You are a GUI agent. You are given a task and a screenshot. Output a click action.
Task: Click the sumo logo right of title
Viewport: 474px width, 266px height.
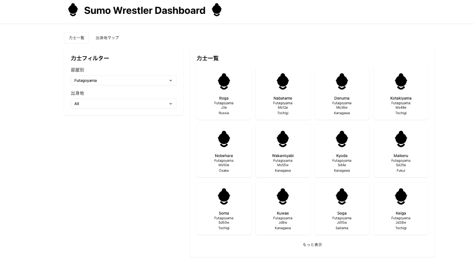(x=217, y=10)
